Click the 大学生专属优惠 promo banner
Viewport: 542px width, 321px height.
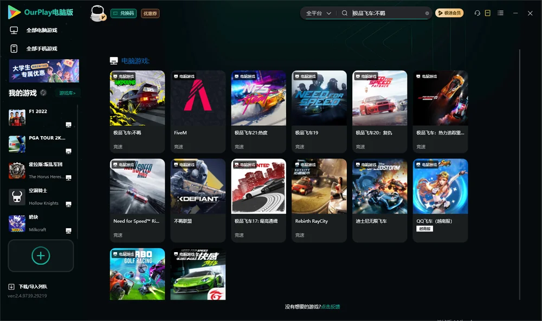click(x=44, y=70)
